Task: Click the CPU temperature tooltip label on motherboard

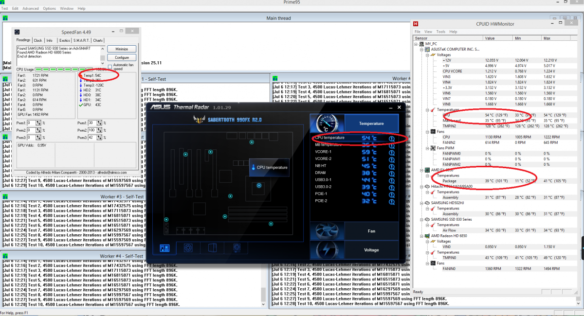Action: point(269,167)
